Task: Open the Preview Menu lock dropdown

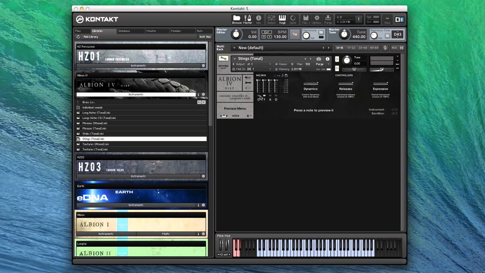Action: pos(249,116)
